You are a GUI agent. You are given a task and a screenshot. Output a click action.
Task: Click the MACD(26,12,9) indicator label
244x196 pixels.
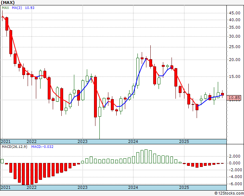coord(14,147)
